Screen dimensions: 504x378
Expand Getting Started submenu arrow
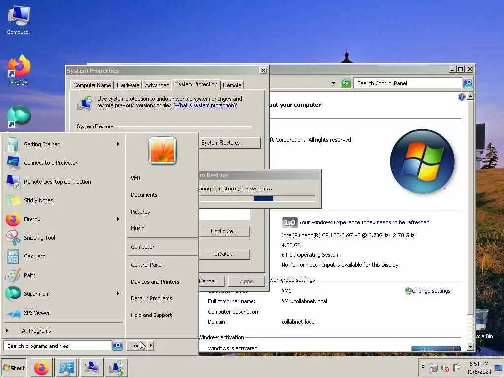pos(118,144)
